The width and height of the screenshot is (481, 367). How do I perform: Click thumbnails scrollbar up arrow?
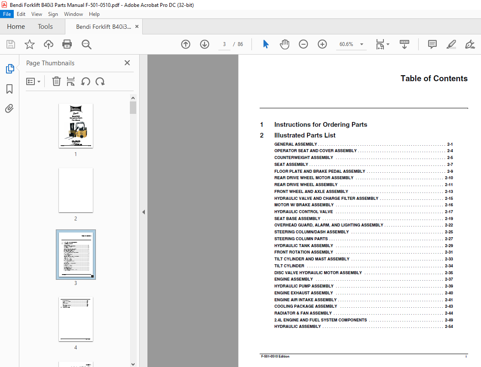tap(133, 98)
